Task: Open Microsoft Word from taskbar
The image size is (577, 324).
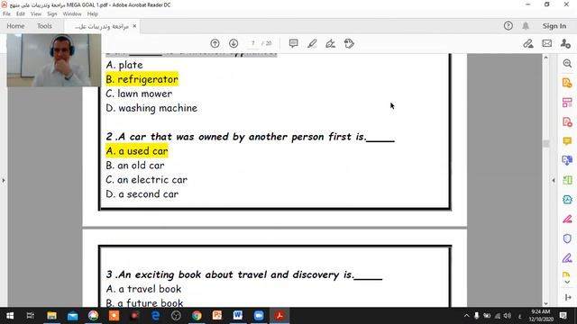Action: [x=238, y=316]
